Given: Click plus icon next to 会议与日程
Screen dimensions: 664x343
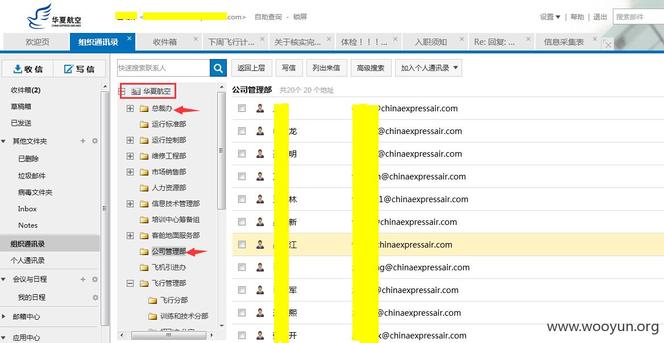Looking at the screenshot, I should pos(83,279).
